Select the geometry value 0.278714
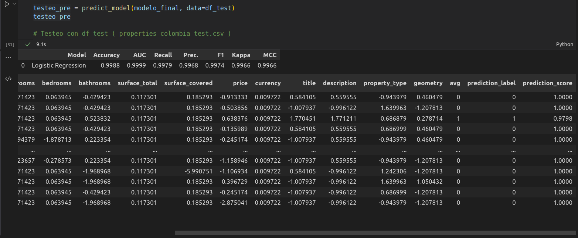Viewport: 578px width, 238px height. point(429,118)
